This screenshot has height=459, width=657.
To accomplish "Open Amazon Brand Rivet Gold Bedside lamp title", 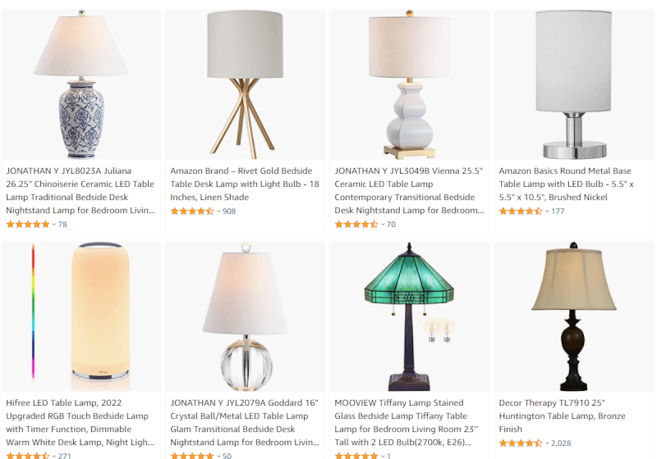I will click(245, 184).
